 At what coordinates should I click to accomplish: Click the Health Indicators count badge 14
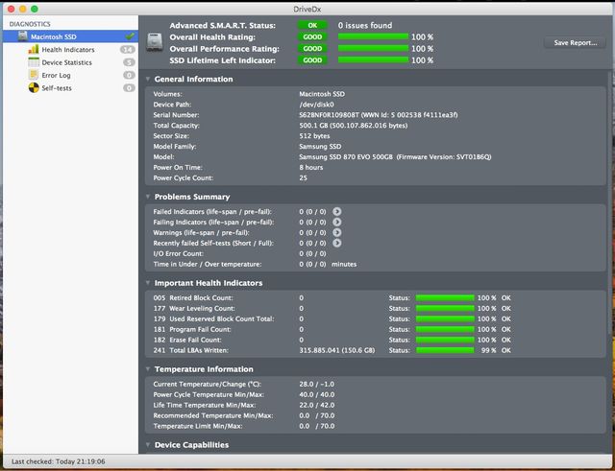pos(128,49)
